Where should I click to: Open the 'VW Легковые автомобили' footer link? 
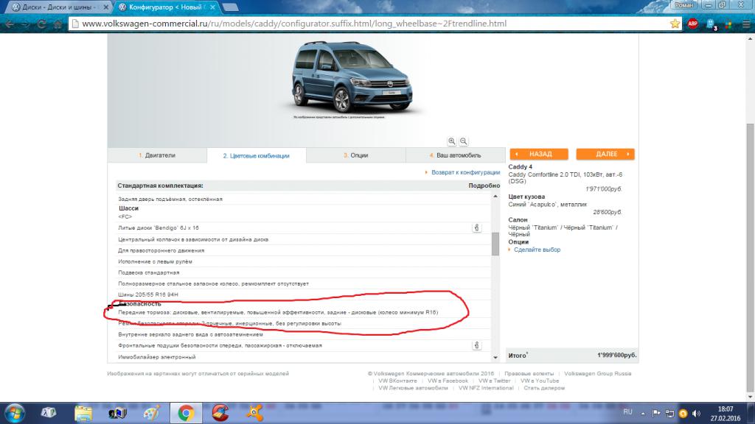click(413, 388)
